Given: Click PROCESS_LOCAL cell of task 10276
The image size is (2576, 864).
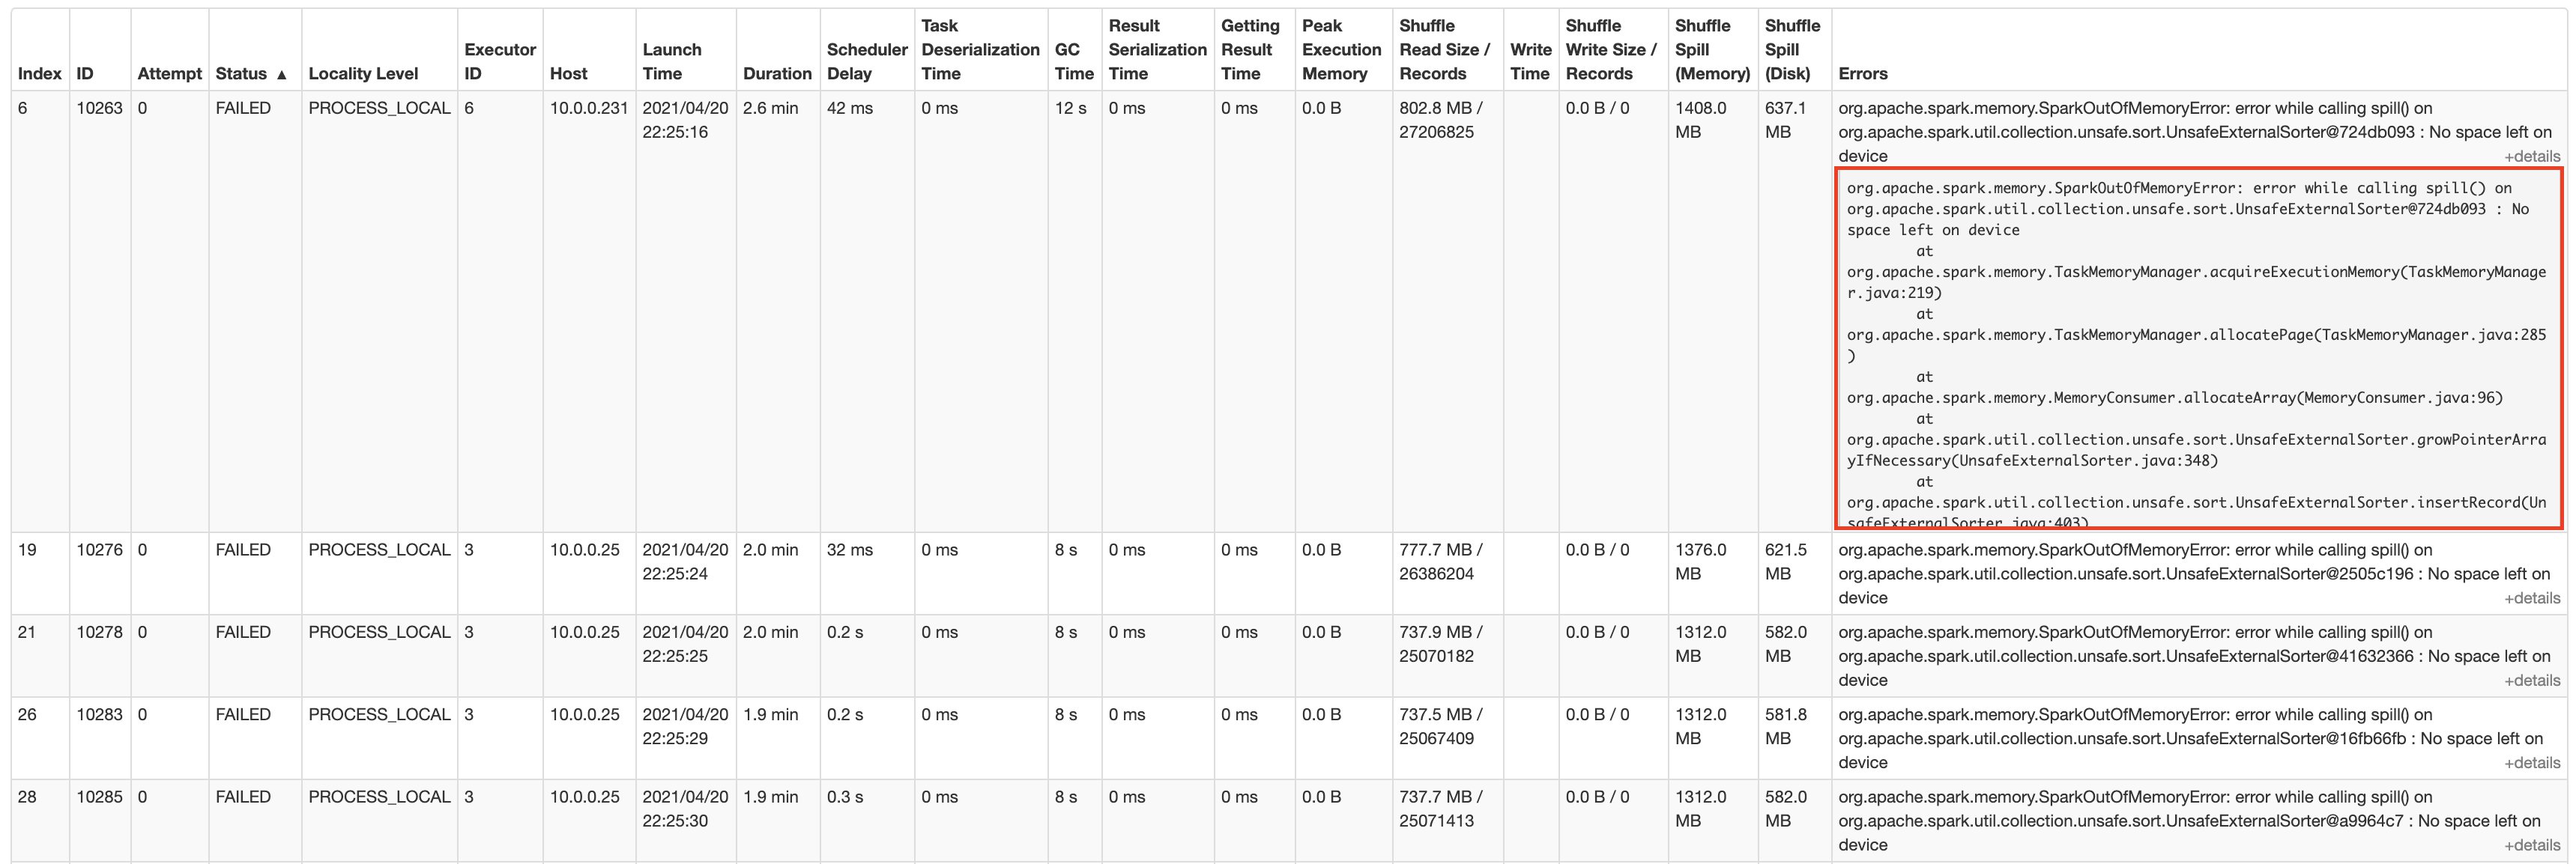Looking at the screenshot, I should point(379,550).
